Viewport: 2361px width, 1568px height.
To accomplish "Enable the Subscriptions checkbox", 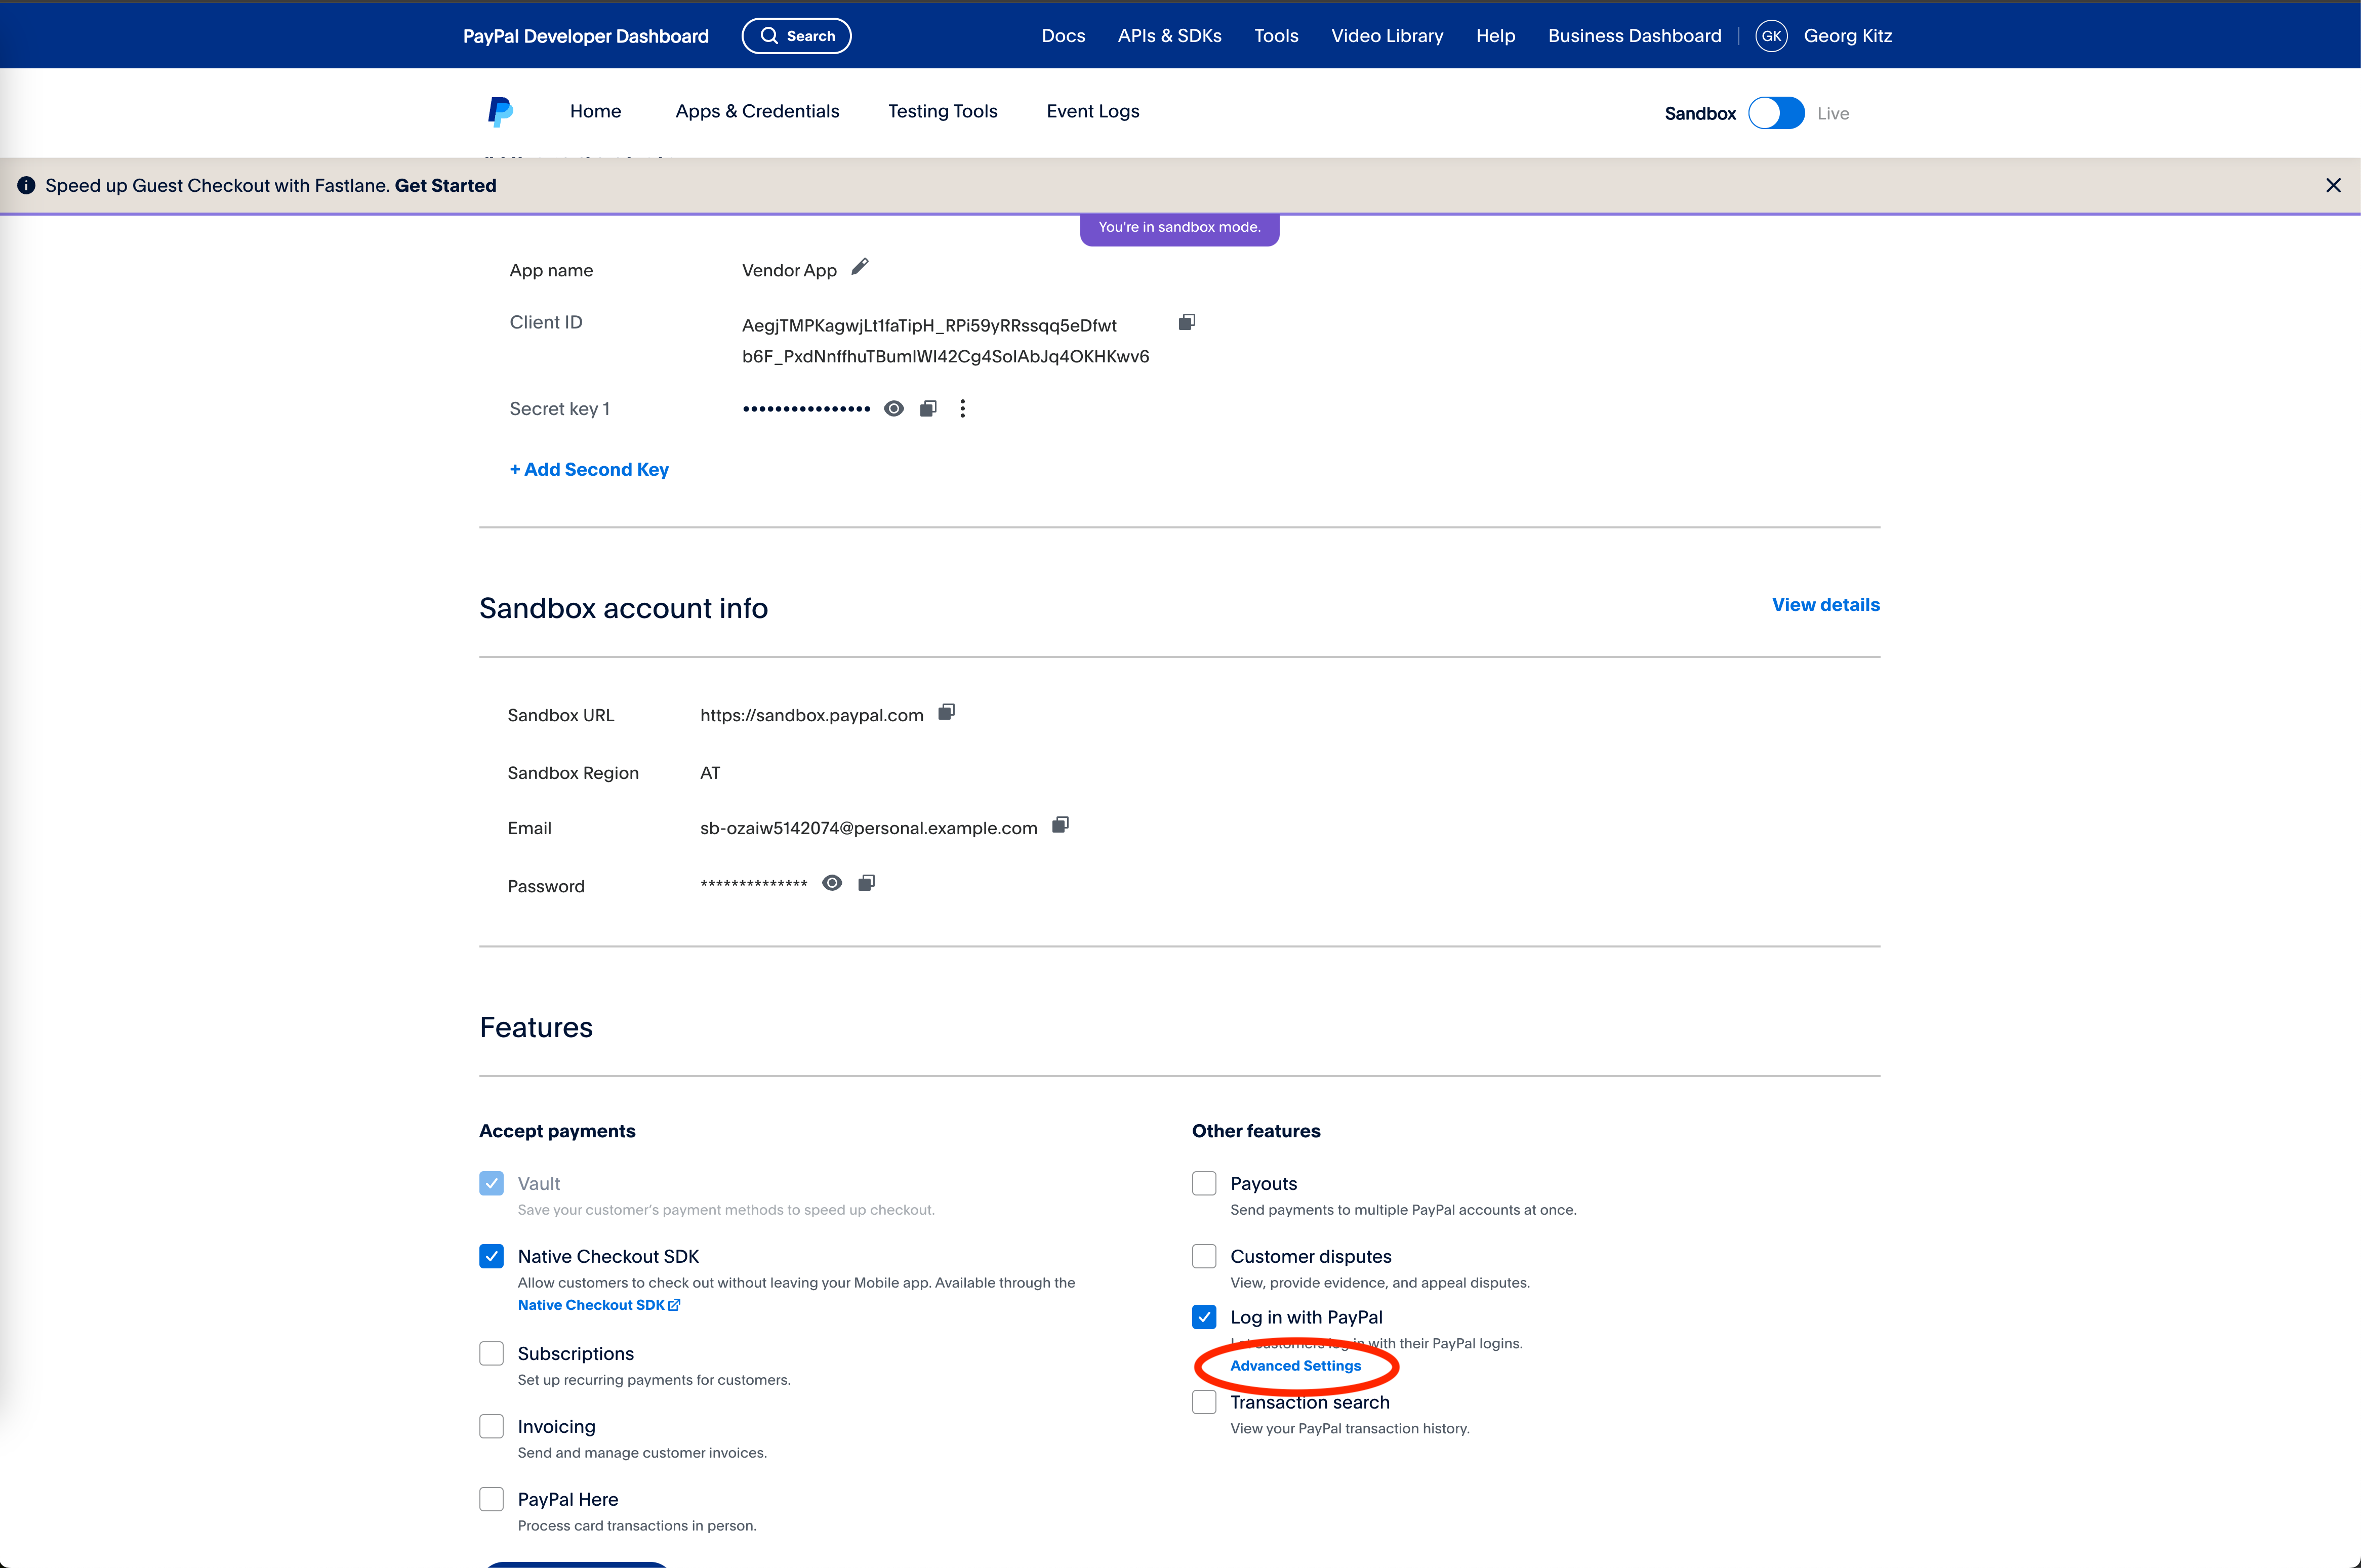I will click(491, 1353).
